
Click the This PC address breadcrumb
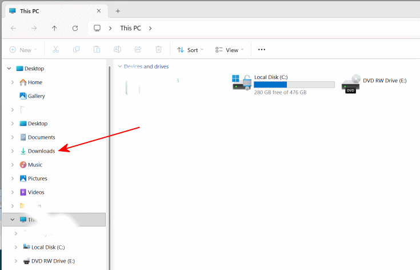click(x=130, y=28)
